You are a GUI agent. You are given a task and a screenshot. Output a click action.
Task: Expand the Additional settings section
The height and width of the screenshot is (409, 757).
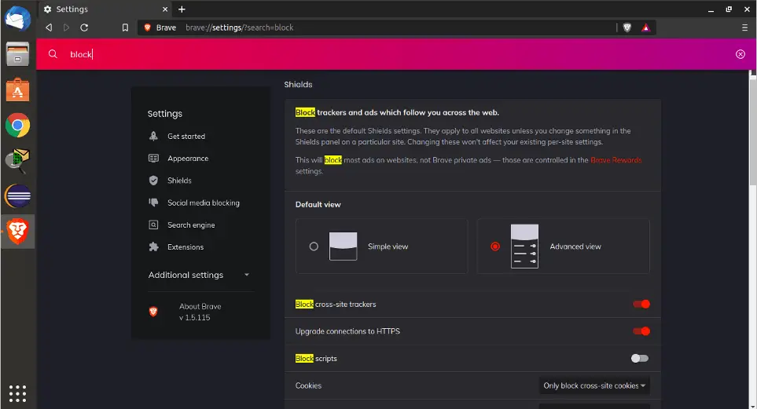(198, 275)
